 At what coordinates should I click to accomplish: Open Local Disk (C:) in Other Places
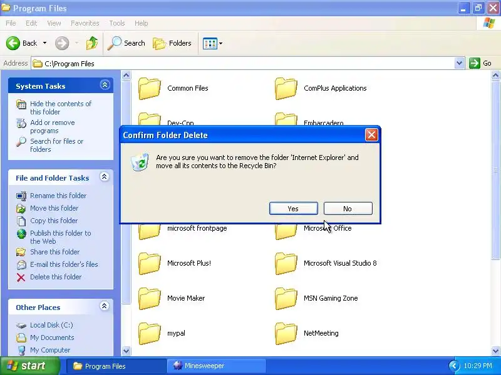[51, 324]
